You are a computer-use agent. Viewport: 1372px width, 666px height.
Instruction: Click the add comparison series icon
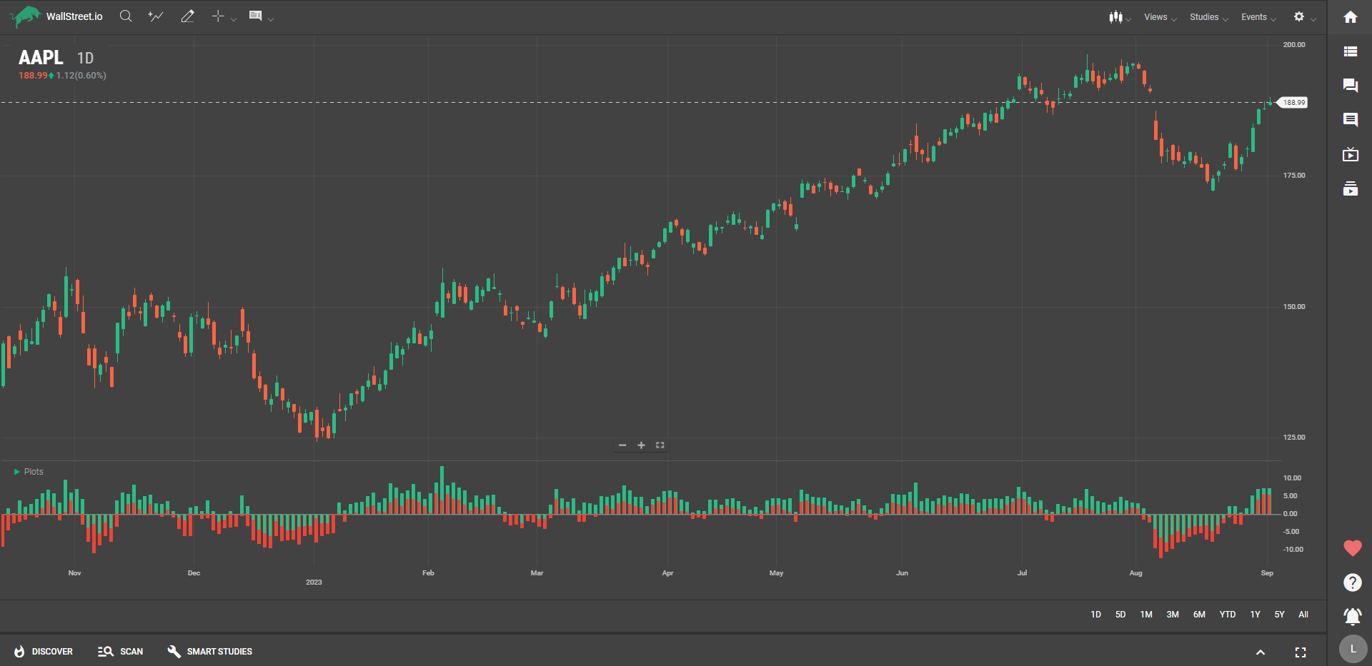(156, 16)
